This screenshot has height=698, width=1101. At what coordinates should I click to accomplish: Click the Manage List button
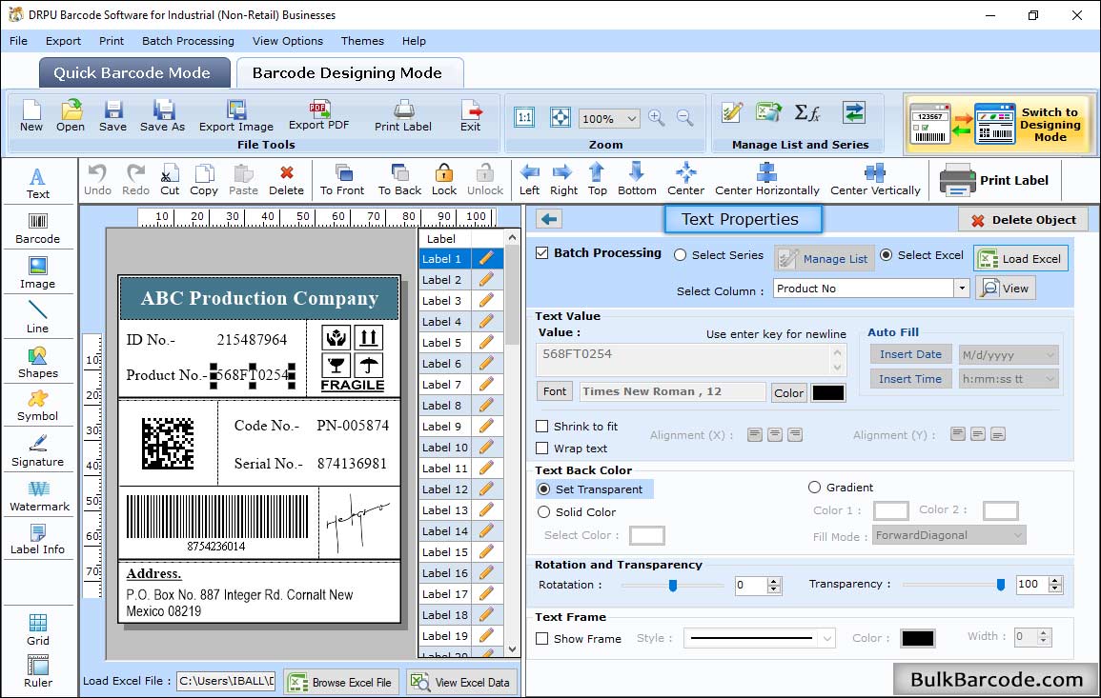(826, 258)
